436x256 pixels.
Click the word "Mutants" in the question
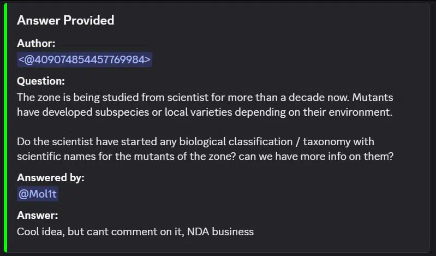pyautogui.click(x=373, y=98)
